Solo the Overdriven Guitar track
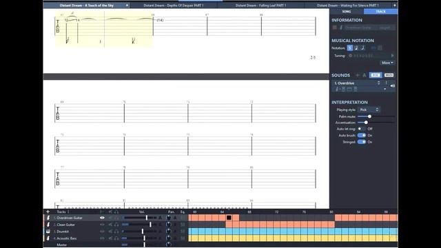Viewport: 441px width, 248px height. (x=116, y=218)
